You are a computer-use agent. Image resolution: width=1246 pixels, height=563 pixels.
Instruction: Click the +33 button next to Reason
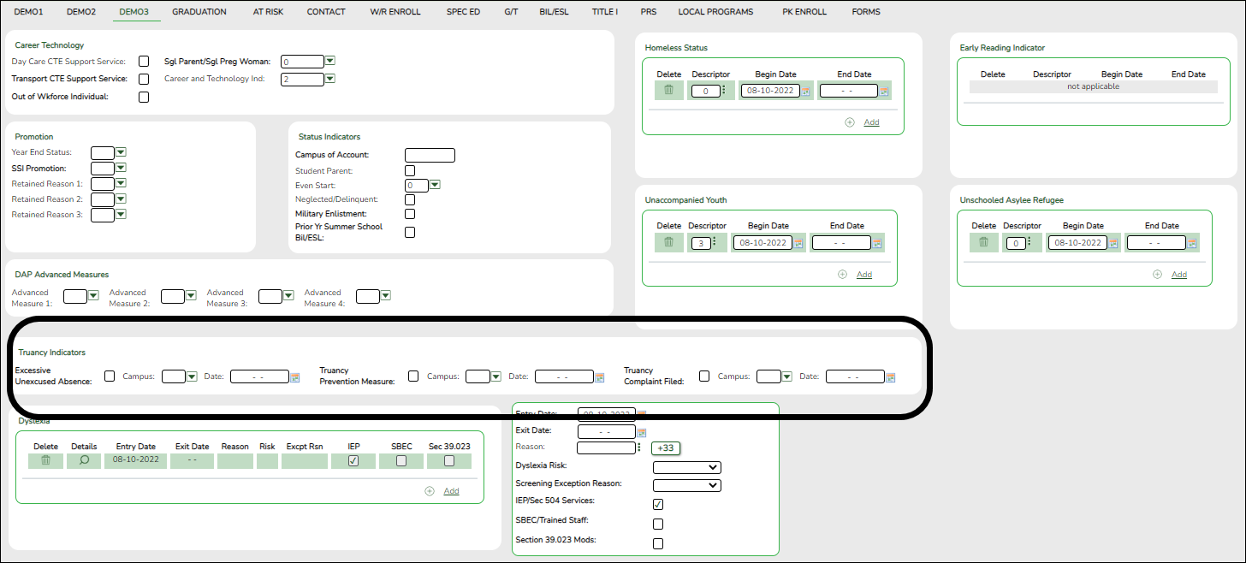[666, 447]
